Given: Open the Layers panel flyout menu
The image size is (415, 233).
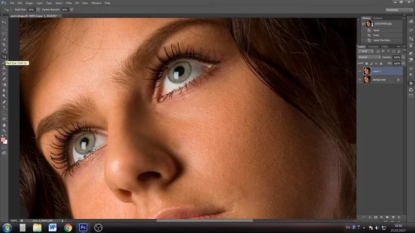Looking at the screenshot, I should [x=404, y=47].
